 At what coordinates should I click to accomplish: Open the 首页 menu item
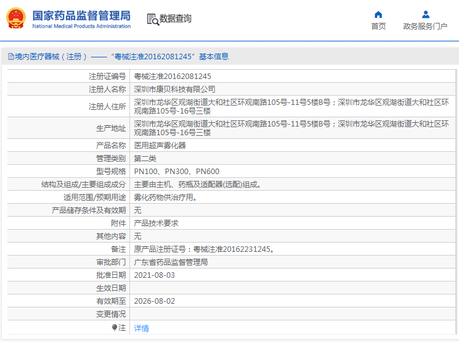click(378, 26)
